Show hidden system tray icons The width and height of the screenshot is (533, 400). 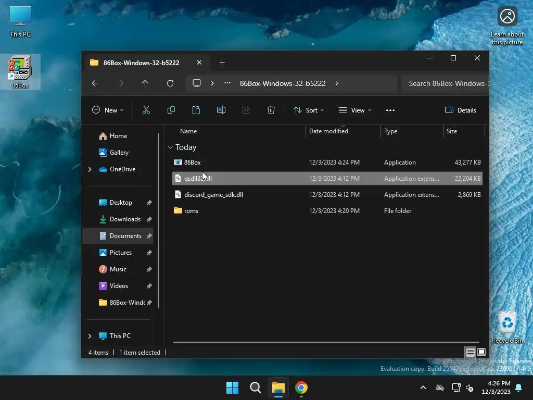[423, 387]
